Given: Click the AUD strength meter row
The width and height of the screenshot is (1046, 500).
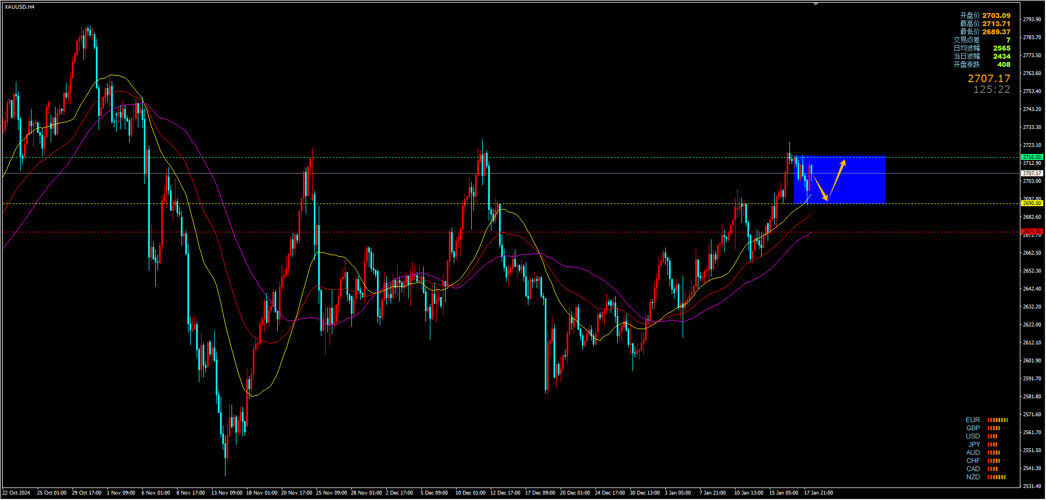Looking at the screenshot, I should tap(983, 453).
